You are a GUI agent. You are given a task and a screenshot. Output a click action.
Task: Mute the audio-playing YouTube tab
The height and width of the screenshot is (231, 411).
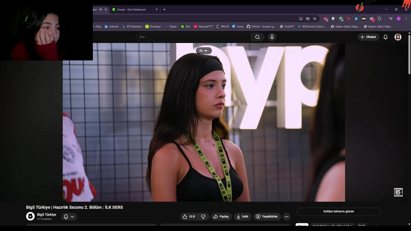pos(101,10)
